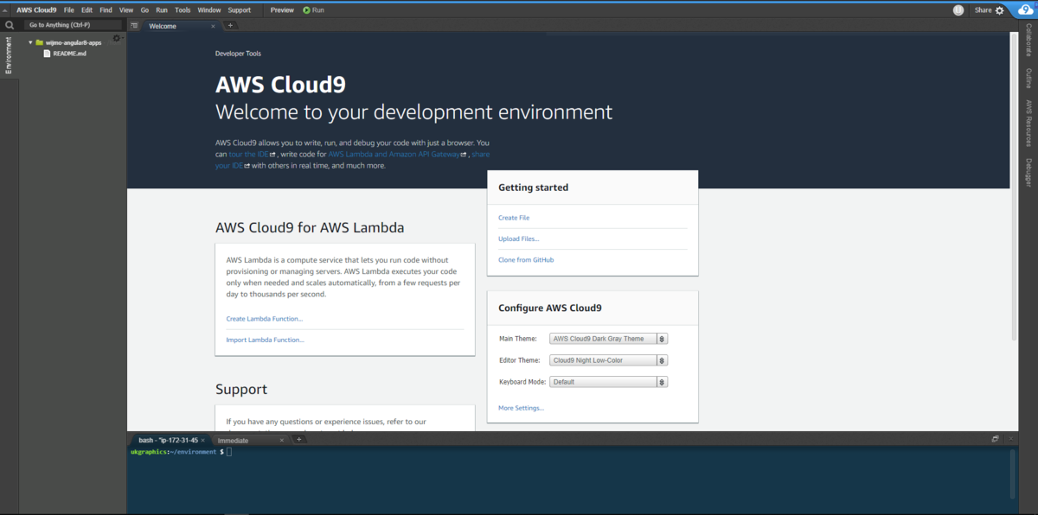
Task: Click the Share button
Action: point(984,10)
